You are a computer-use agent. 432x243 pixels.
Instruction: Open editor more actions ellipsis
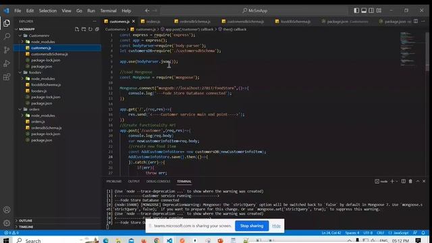pyautogui.click(x=423, y=21)
